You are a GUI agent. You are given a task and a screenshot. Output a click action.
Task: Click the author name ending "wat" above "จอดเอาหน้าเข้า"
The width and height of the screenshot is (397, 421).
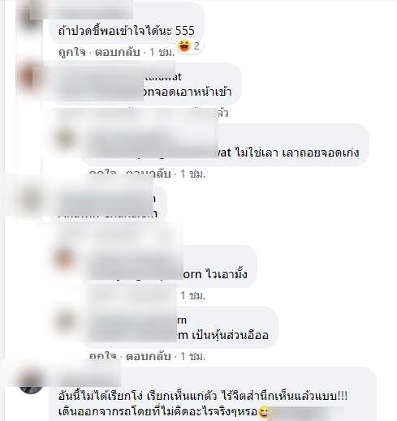click(120, 77)
